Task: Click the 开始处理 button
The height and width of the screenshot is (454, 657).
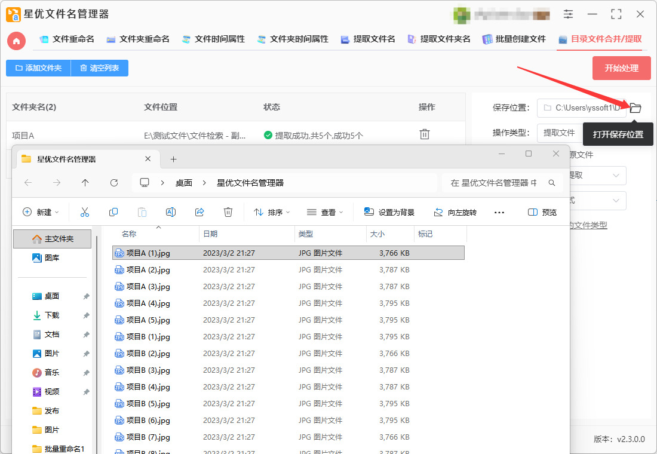Action: pos(621,68)
